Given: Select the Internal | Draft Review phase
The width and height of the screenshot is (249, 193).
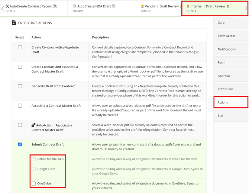Looking at the screenshot, I should click(215, 9).
